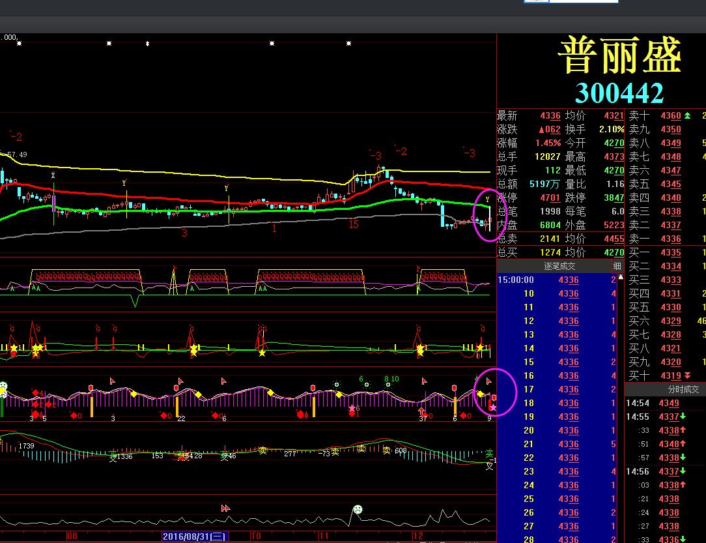Click the 57.49 price label on chart
Image resolution: width=706 pixels, height=543 pixels.
click(17, 154)
